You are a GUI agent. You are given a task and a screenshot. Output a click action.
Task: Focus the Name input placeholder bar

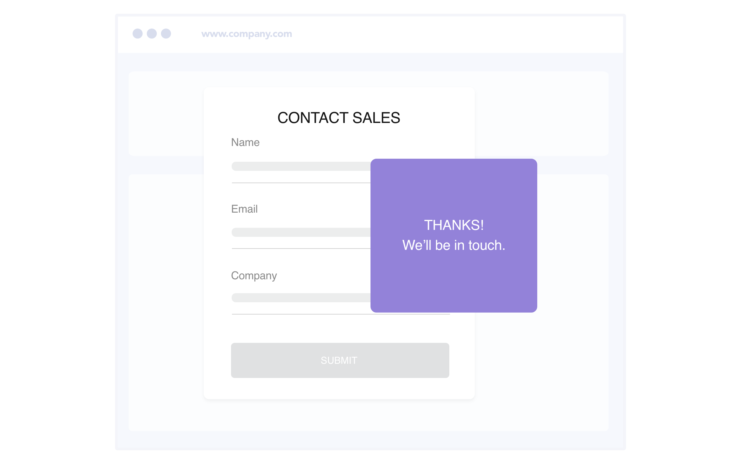[301, 166]
